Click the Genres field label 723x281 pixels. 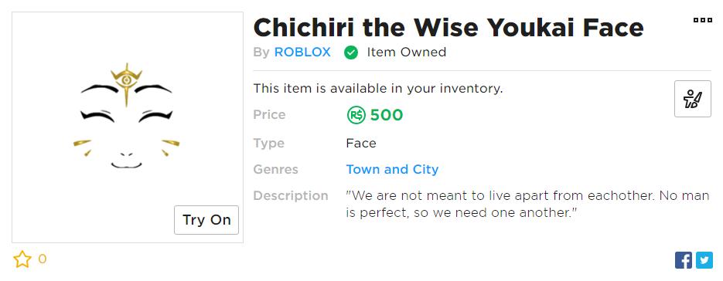pyautogui.click(x=276, y=170)
